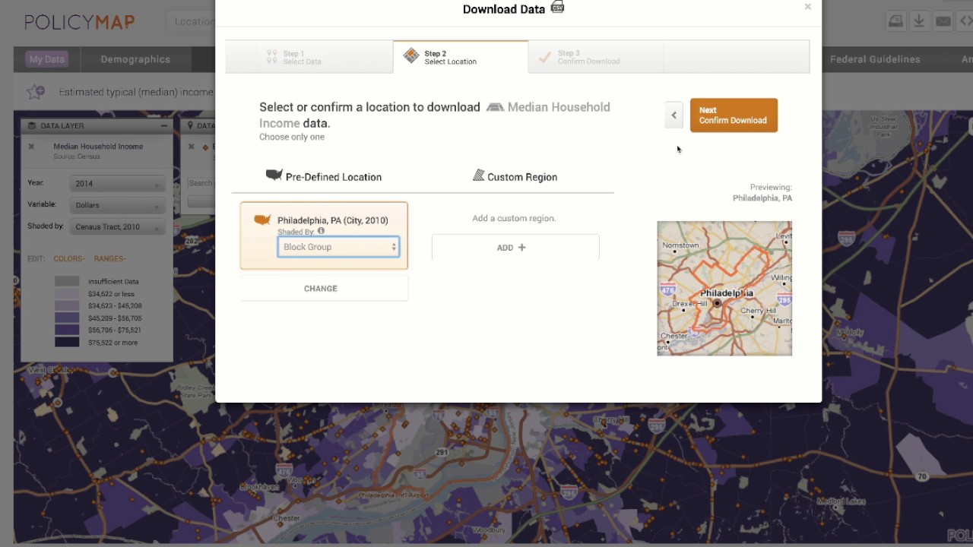Click the print icon in top toolbar
Screen dimensions: 973x547
tap(895, 21)
